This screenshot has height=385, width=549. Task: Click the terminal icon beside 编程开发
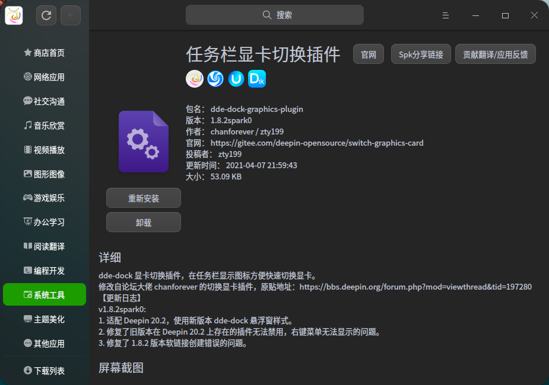28,270
